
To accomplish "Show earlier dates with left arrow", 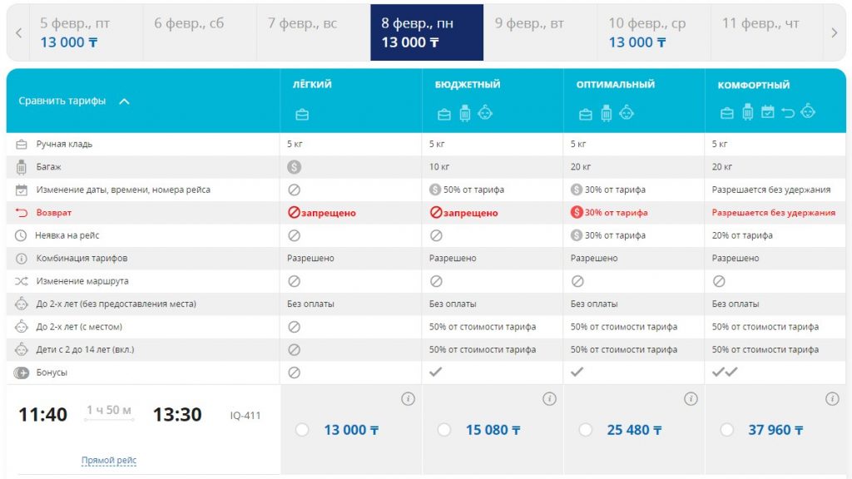I will pyautogui.click(x=18, y=32).
